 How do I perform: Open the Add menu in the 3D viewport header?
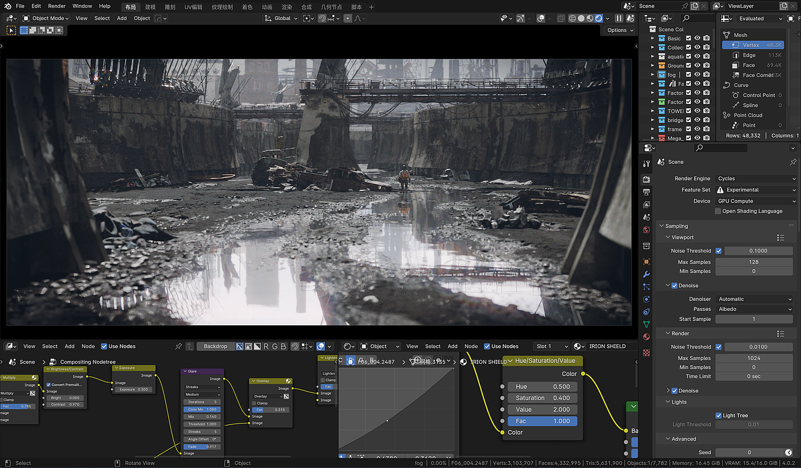pyautogui.click(x=121, y=18)
